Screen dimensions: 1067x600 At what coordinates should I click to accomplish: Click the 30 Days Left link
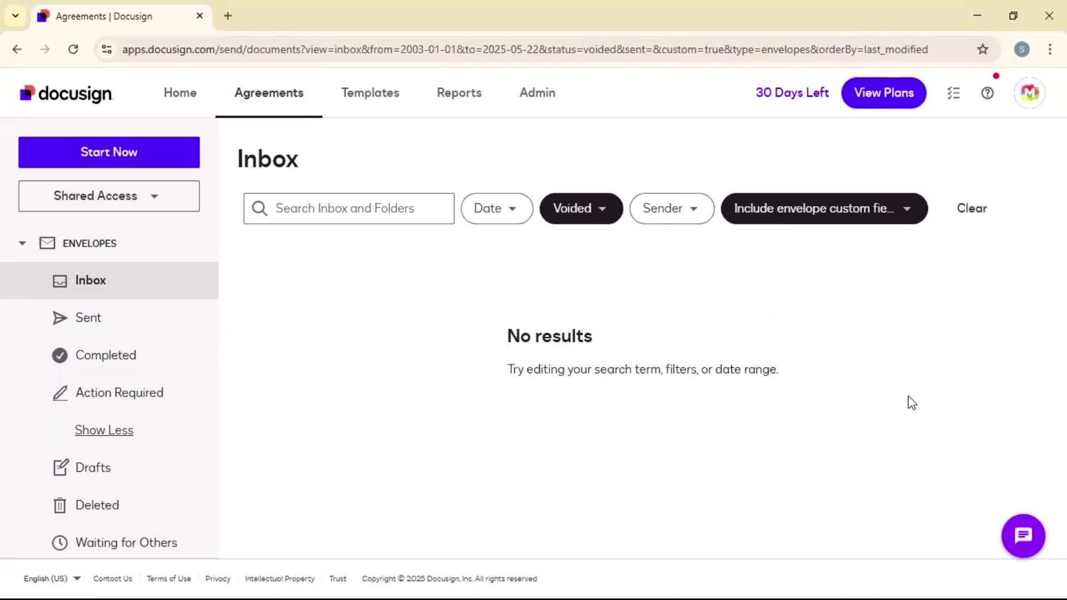[x=792, y=93]
